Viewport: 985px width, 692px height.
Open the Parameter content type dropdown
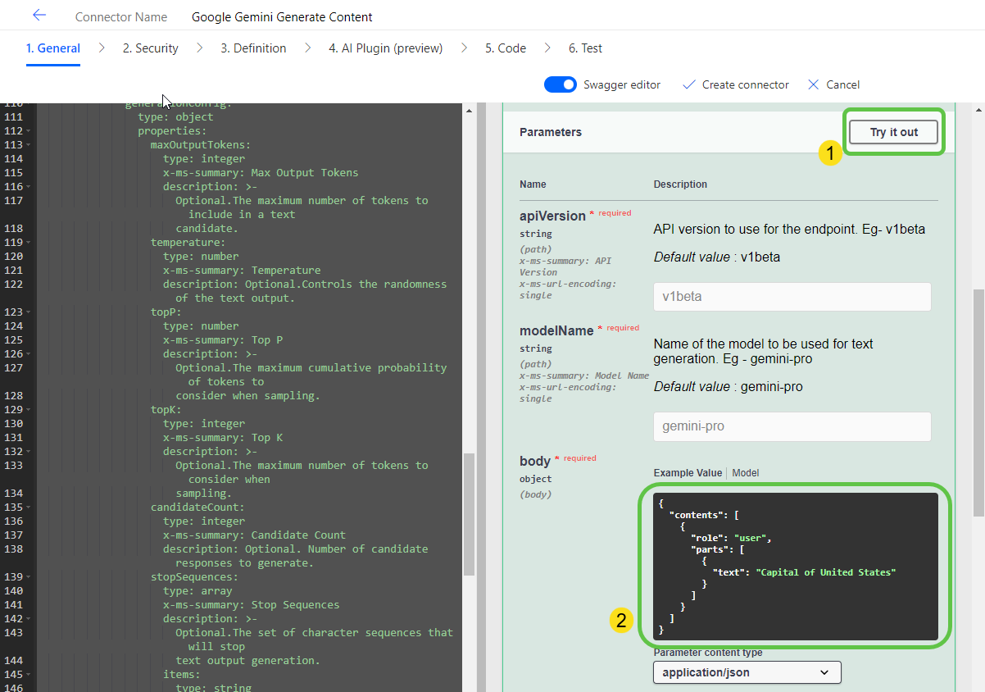pyautogui.click(x=747, y=672)
